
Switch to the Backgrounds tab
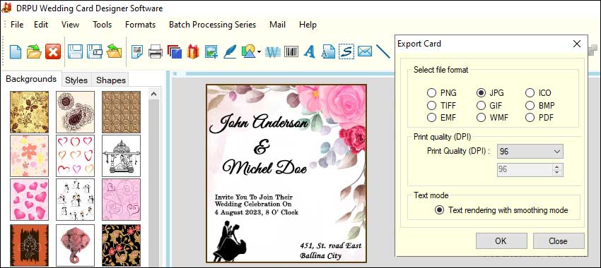coord(31,79)
